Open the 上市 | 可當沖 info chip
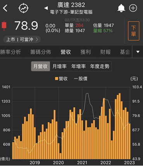 pyautogui.click(x=22, y=40)
